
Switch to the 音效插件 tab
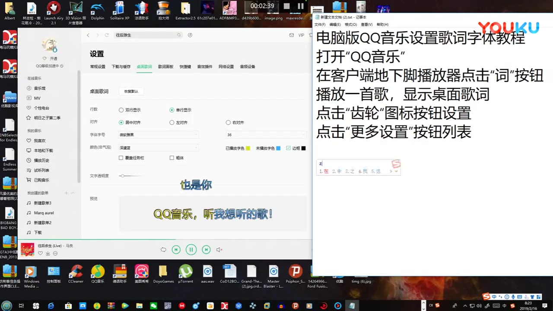pos(205,67)
